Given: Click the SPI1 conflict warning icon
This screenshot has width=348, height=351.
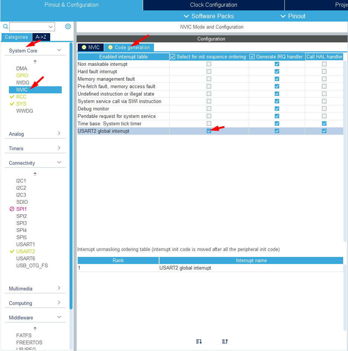Looking at the screenshot, I should pos(12,209).
